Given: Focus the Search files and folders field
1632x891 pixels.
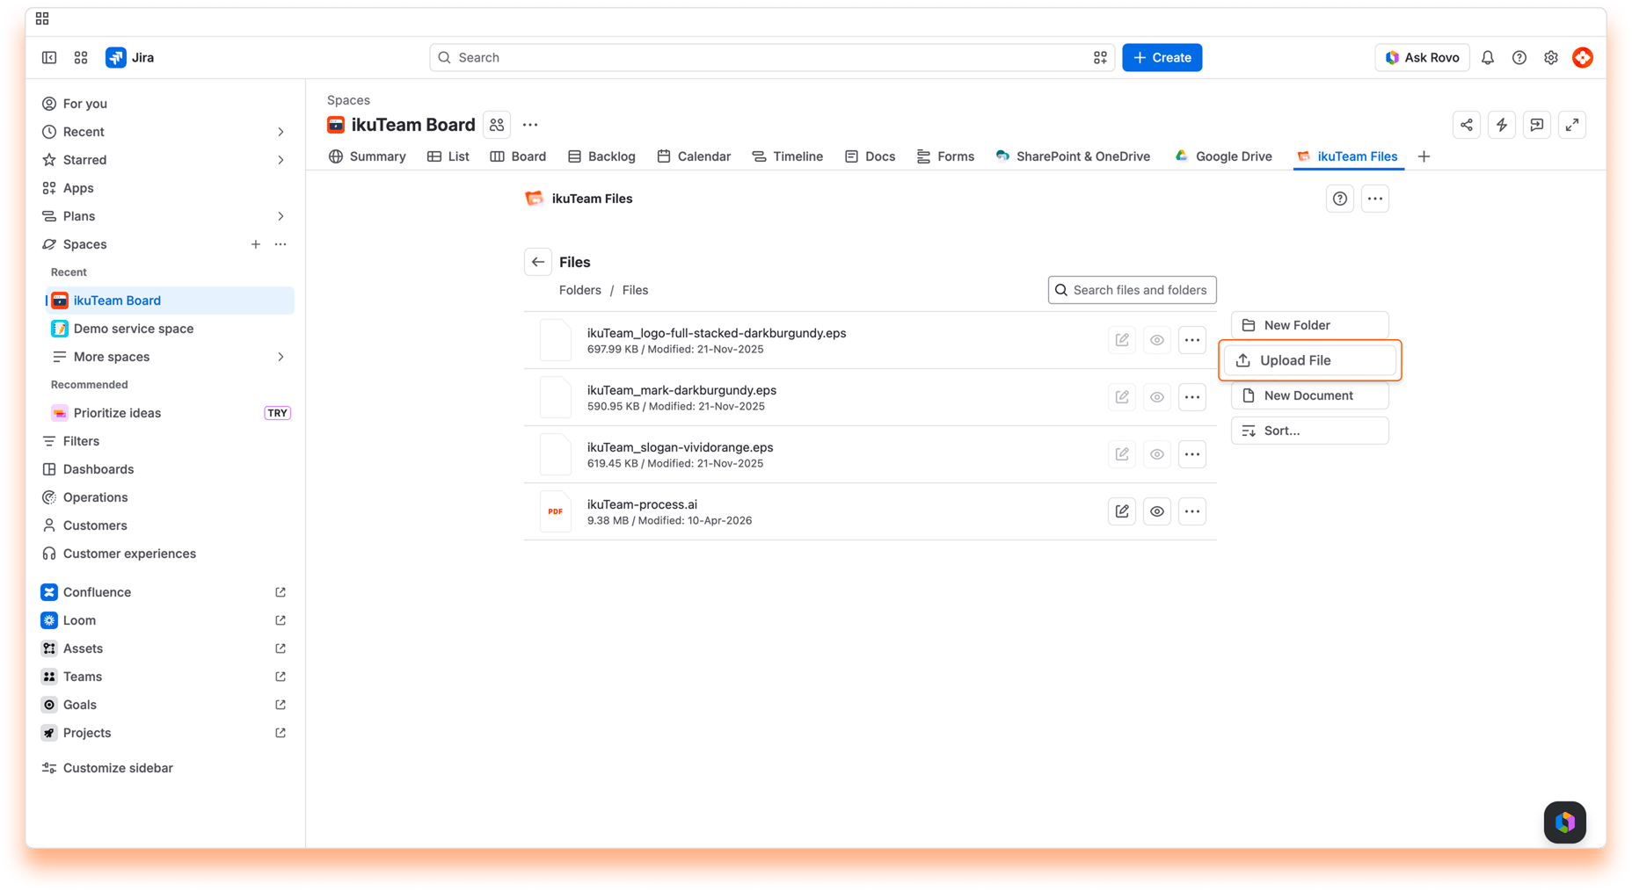Looking at the screenshot, I should 1133,290.
